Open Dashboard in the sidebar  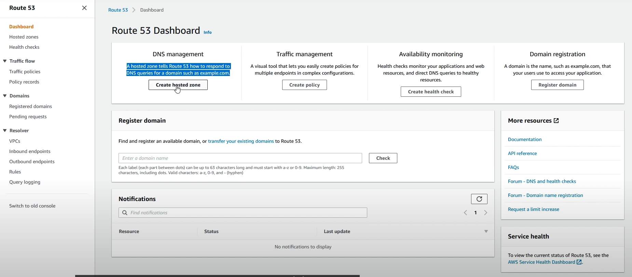pos(21,27)
